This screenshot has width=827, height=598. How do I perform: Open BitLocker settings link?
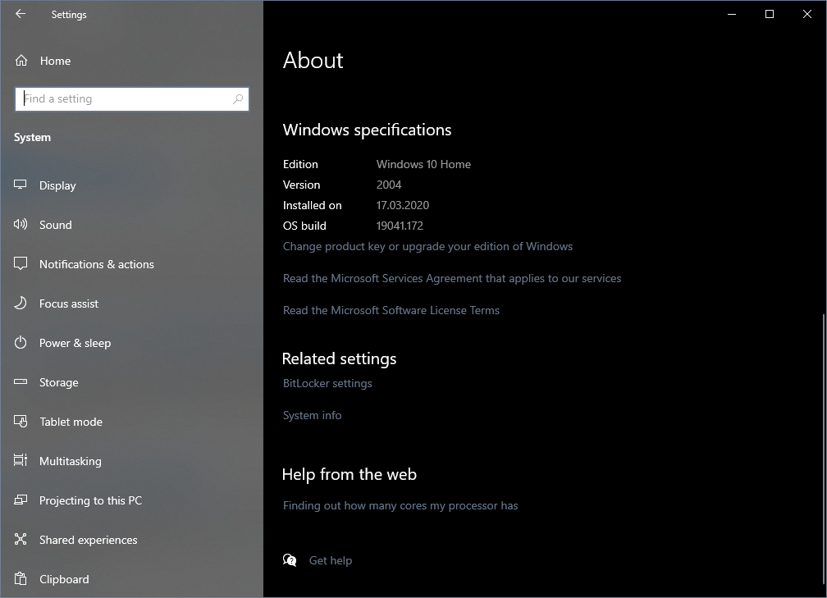[327, 383]
